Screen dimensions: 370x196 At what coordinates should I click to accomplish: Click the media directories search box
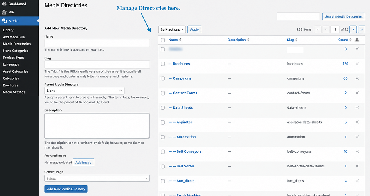tap(298, 16)
